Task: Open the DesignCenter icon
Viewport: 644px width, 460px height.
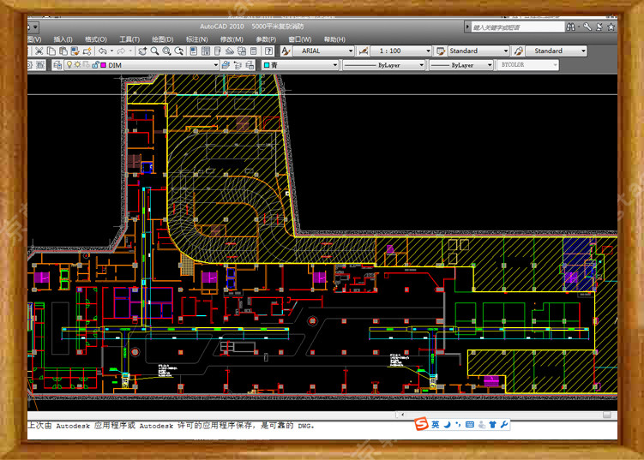Action: coord(206,51)
